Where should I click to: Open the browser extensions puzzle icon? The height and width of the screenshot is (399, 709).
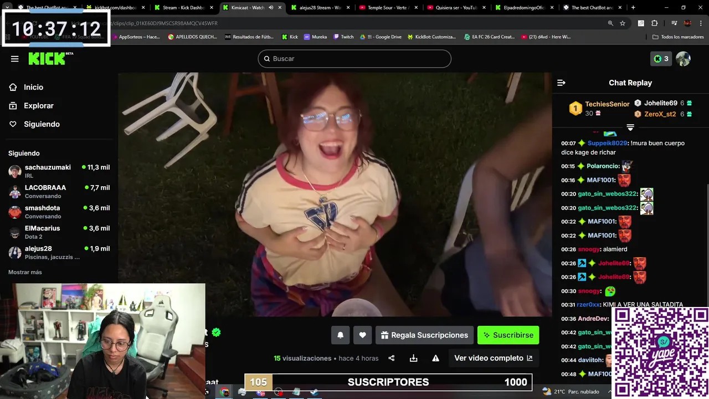654,23
